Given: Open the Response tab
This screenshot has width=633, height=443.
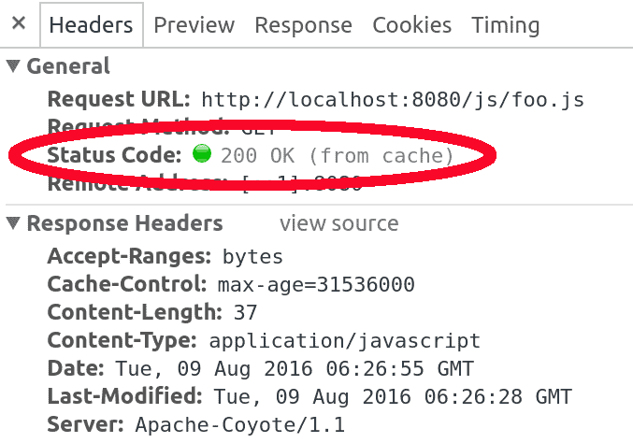Looking at the screenshot, I should (x=308, y=25).
